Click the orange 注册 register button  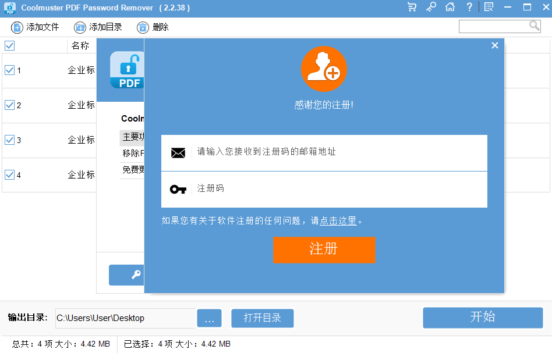pyautogui.click(x=324, y=249)
